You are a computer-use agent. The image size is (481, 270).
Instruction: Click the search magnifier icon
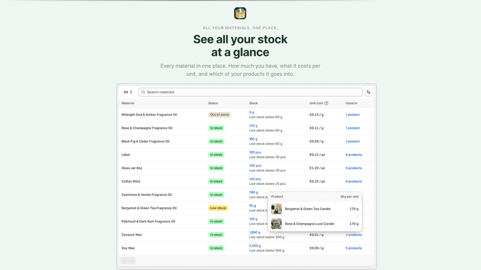coord(143,92)
